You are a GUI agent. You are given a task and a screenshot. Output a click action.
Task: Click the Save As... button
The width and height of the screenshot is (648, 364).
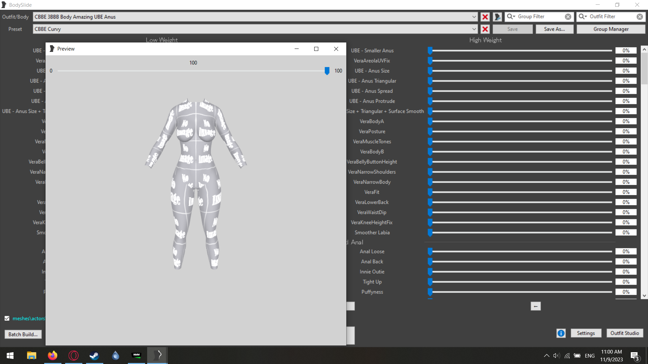[x=554, y=29]
